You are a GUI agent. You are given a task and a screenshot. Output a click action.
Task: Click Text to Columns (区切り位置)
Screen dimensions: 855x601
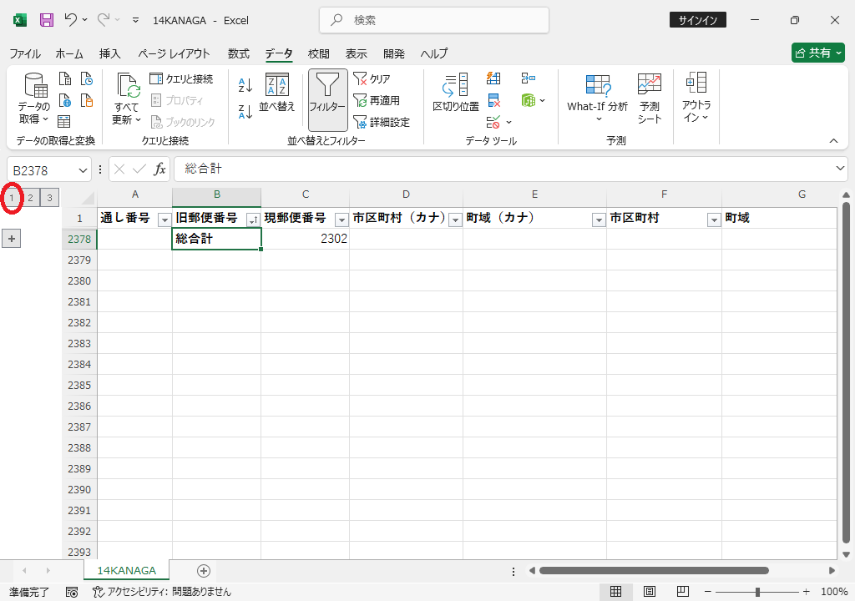[456, 93]
